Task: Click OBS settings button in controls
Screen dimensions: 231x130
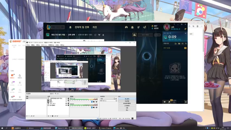Action: (x=127, y=108)
